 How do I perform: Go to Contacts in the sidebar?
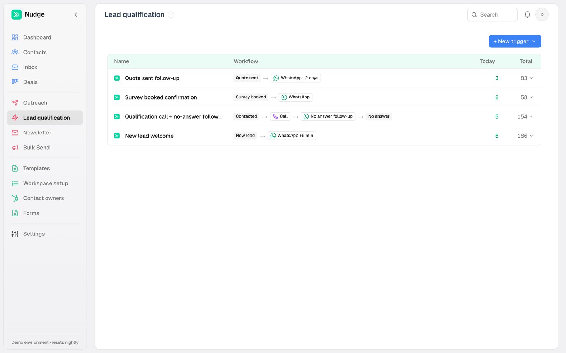tap(45, 52)
